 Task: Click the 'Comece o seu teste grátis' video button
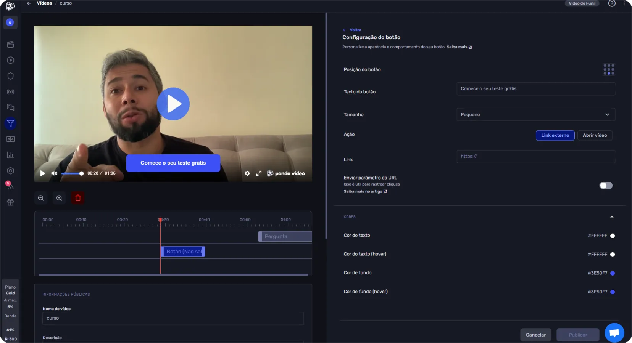click(x=173, y=163)
